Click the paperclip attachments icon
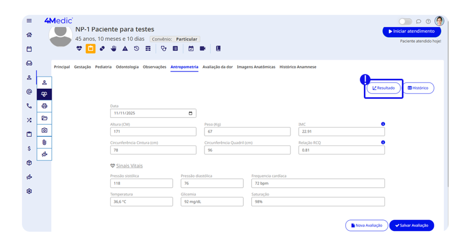The image size is (471, 247). pyautogui.click(x=44, y=142)
